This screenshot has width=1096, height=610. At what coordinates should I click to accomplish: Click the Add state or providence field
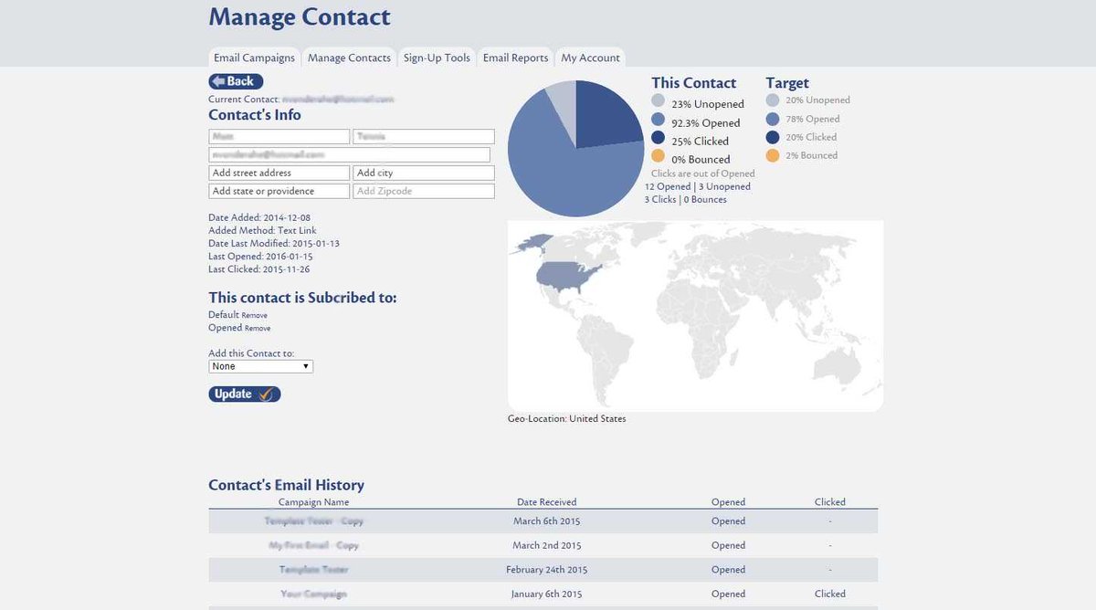point(279,191)
